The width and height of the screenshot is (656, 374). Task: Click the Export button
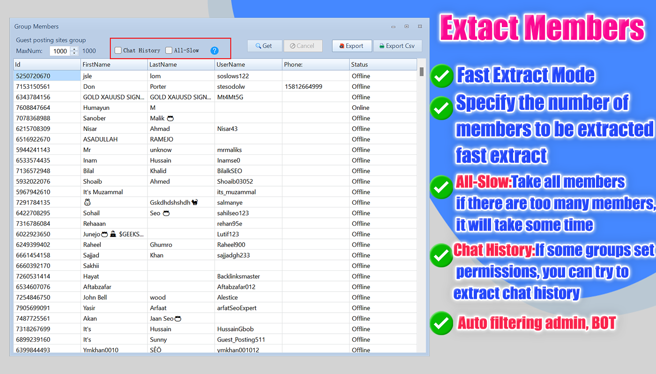click(352, 46)
